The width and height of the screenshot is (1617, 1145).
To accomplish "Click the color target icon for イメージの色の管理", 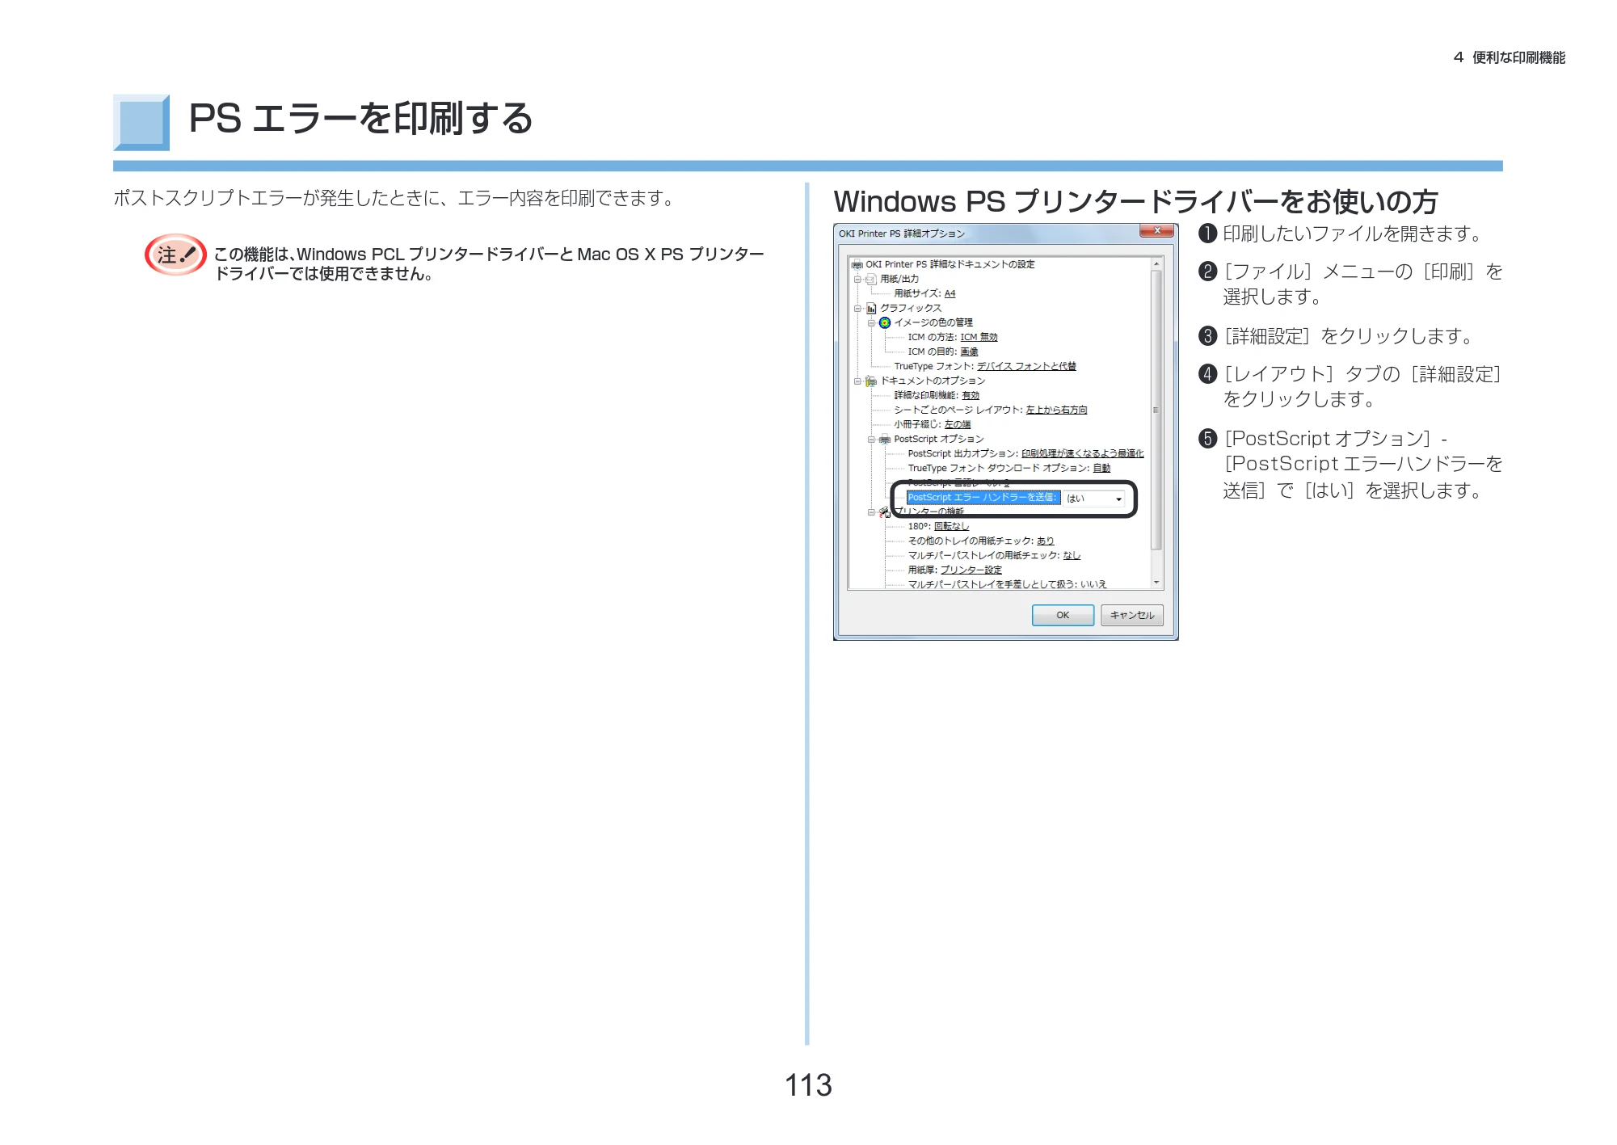I will click(x=885, y=322).
